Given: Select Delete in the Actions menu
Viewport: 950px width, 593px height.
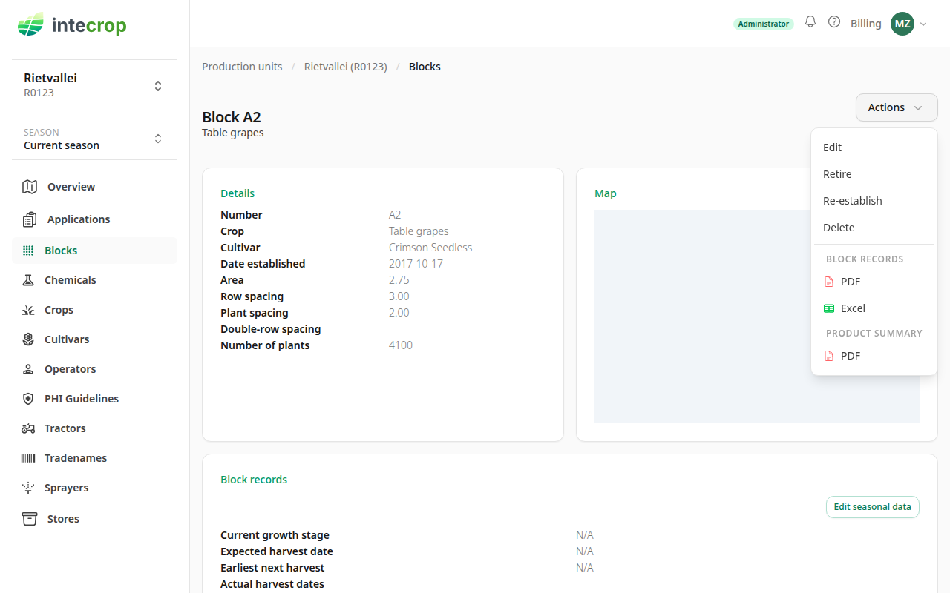Looking at the screenshot, I should pos(874,228).
